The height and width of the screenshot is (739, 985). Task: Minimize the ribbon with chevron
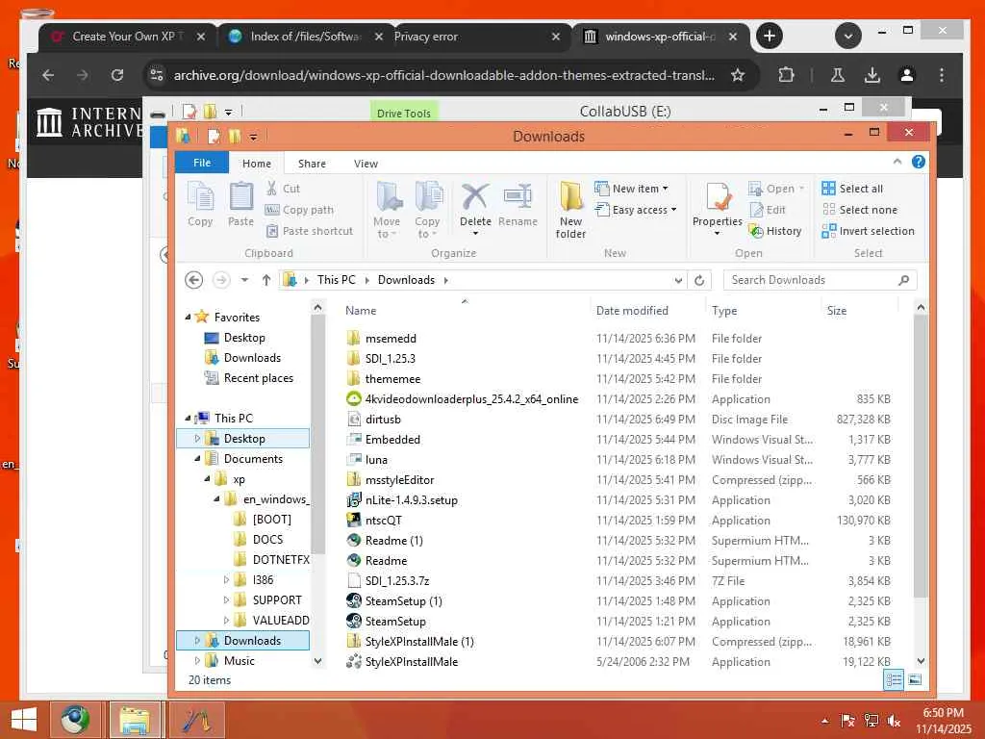tap(897, 162)
